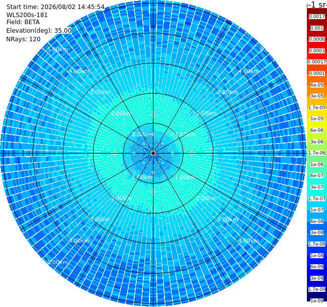Click the lower-right 3.00km range label

click(227, 219)
